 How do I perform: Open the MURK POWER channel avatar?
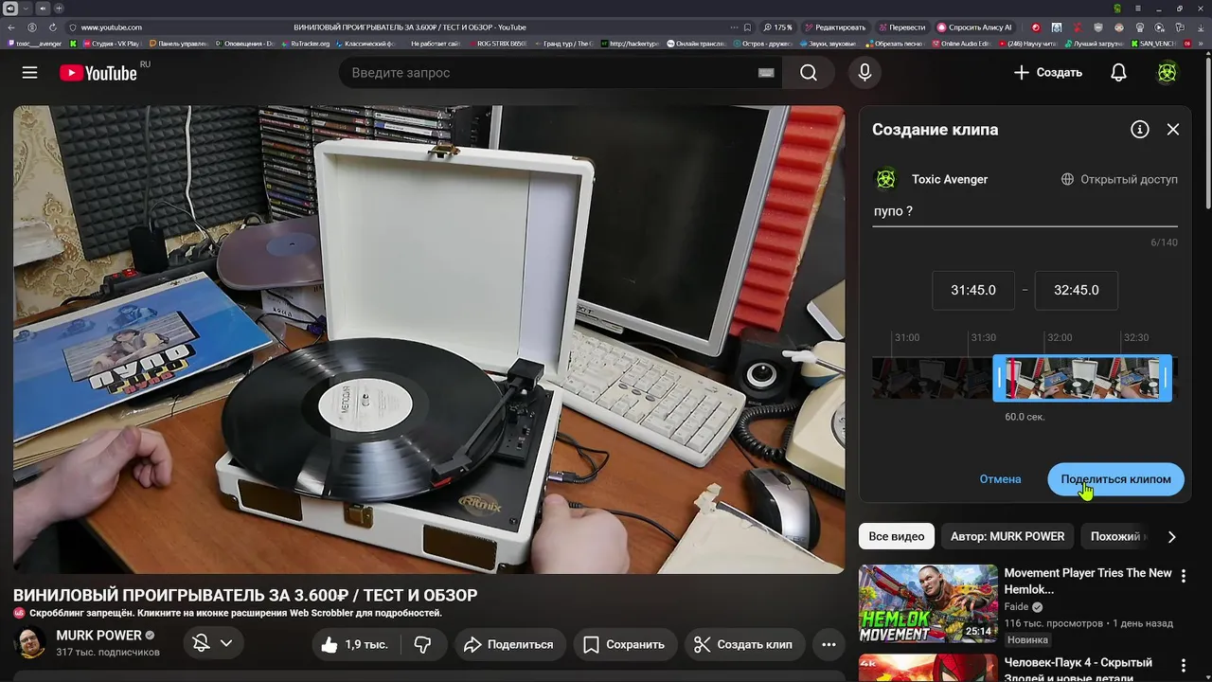tap(30, 643)
